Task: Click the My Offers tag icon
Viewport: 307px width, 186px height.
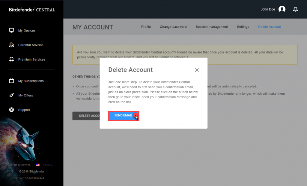Action: 12,95
